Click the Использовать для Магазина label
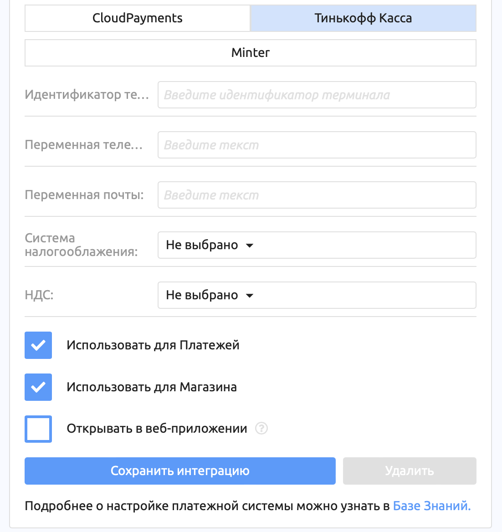Viewport: 502px width, 532px height. click(x=152, y=387)
